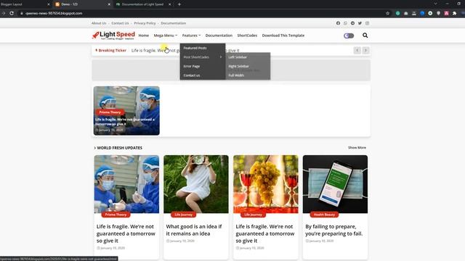
Task: Open Contact Us top bar link
Action: pyautogui.click(x=120, y=23)
